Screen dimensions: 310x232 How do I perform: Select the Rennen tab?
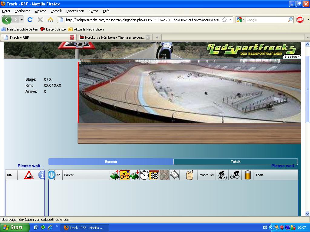click(x=111, y=162)
